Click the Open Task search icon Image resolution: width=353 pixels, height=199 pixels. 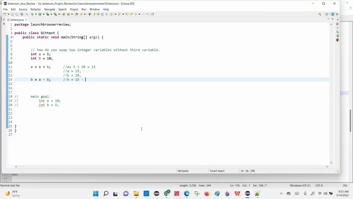[81, 14]
